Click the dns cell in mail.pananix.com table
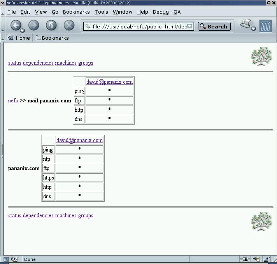Viewport: 277px width, 264px height. [79, 119]
